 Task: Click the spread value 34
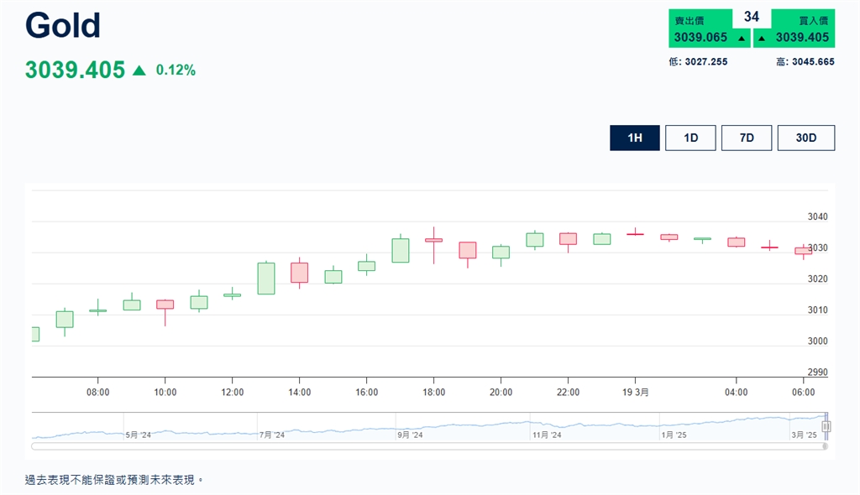click(x=751, y=17)
